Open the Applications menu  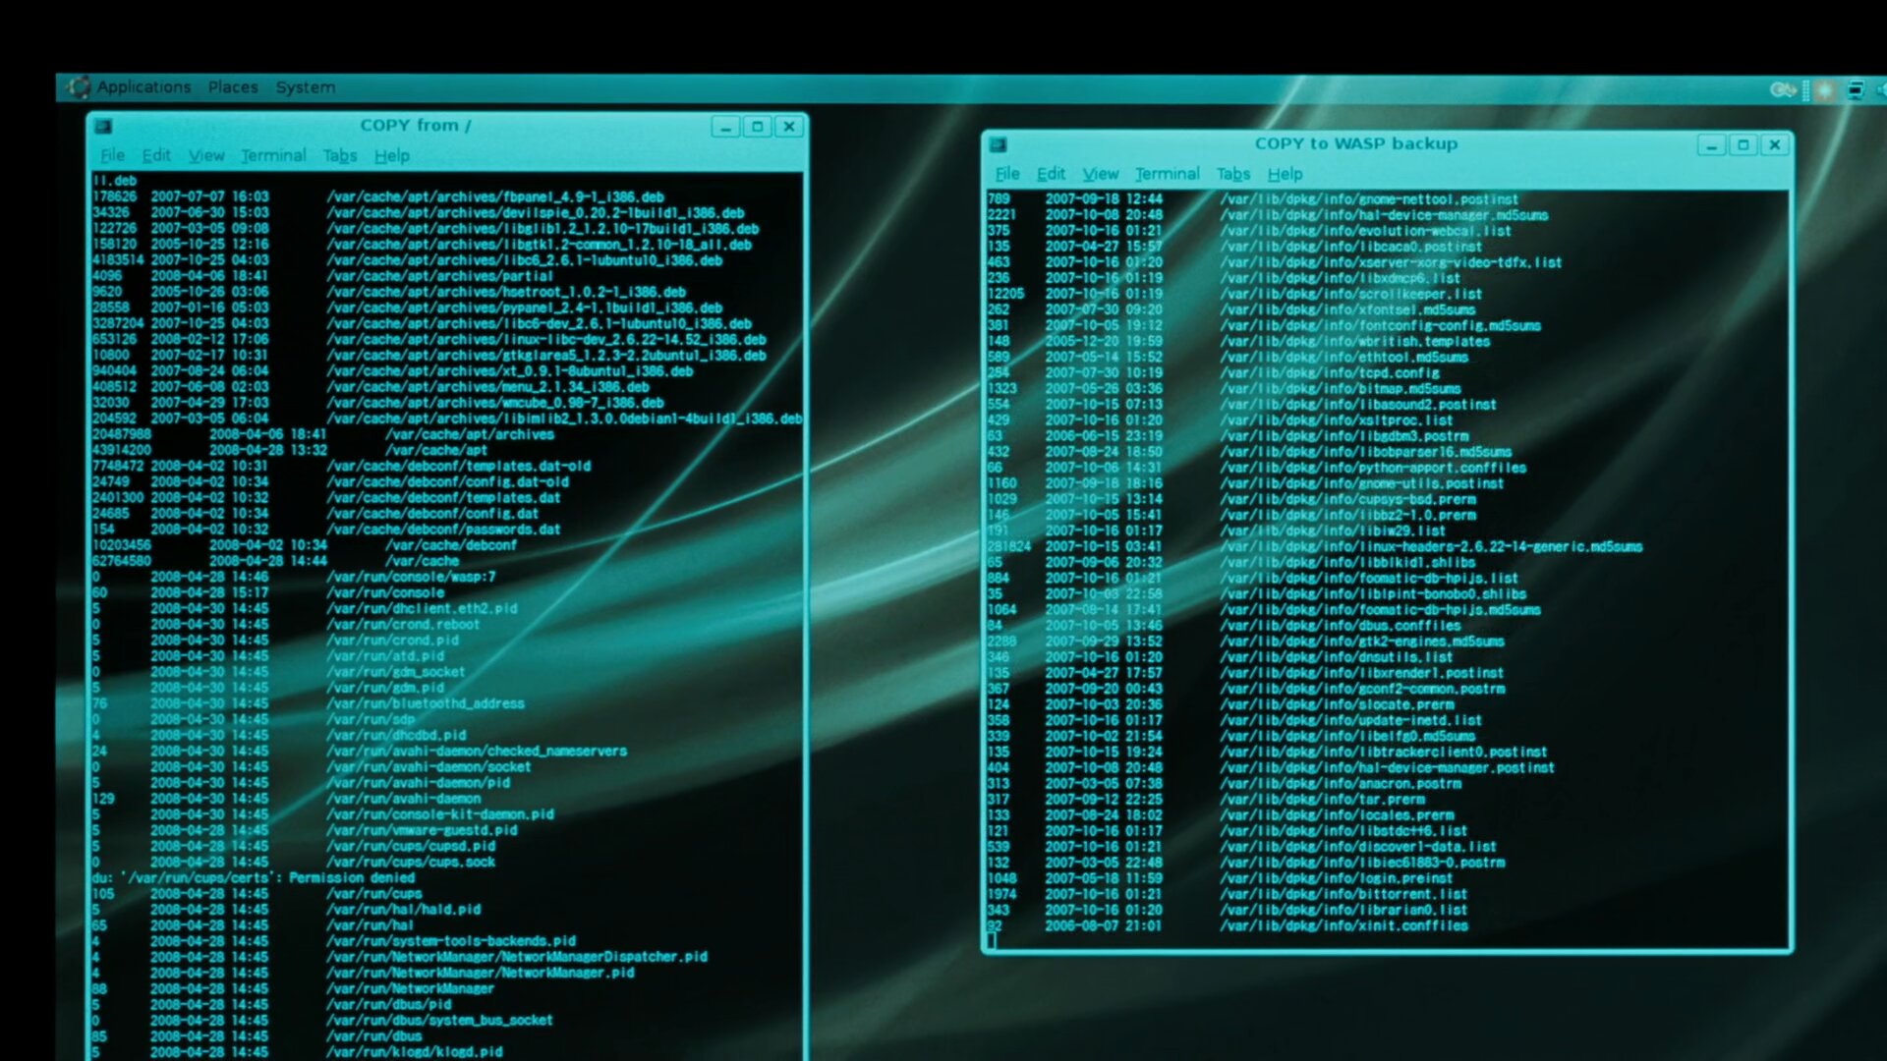143,87
